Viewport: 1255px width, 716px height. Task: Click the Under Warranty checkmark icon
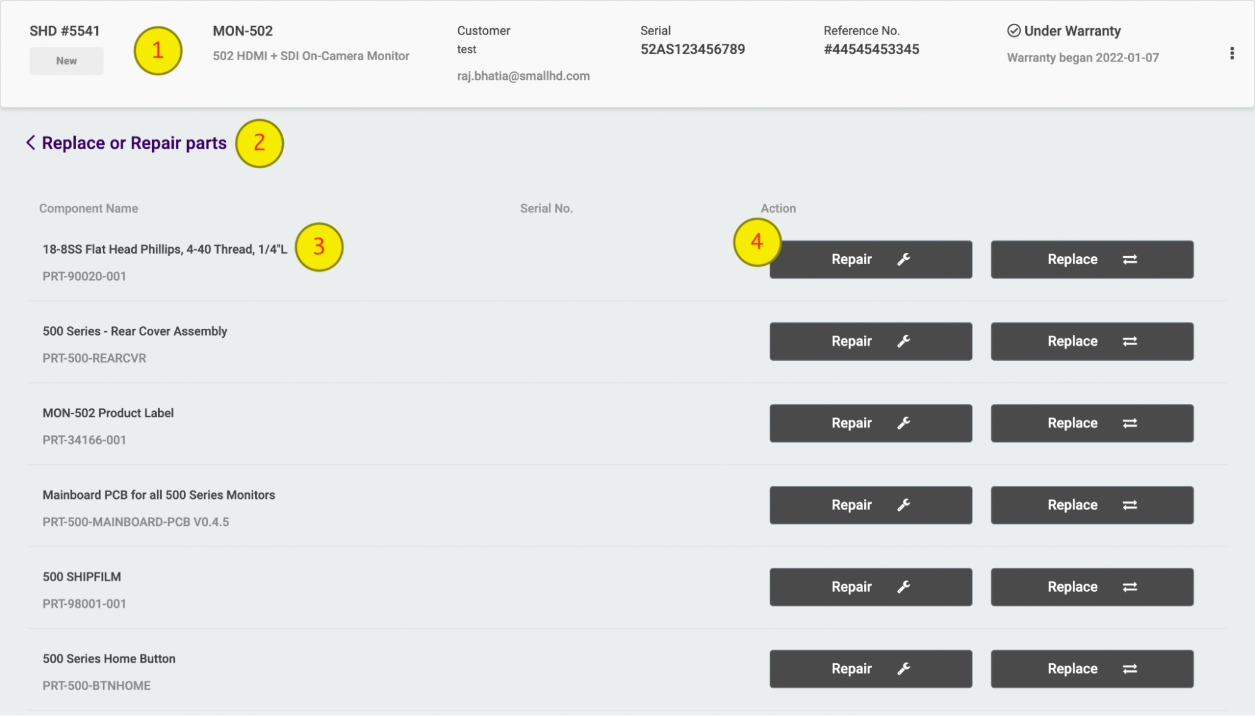click(x=1013, y=31)
